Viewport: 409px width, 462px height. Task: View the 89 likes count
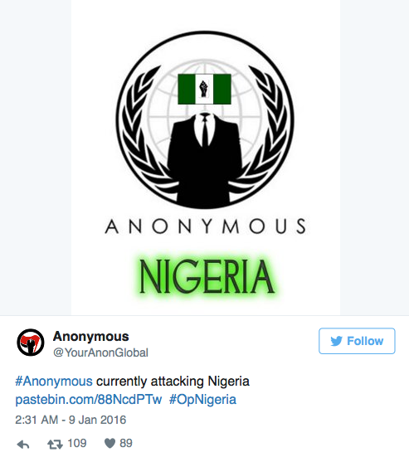click(126, 443)
